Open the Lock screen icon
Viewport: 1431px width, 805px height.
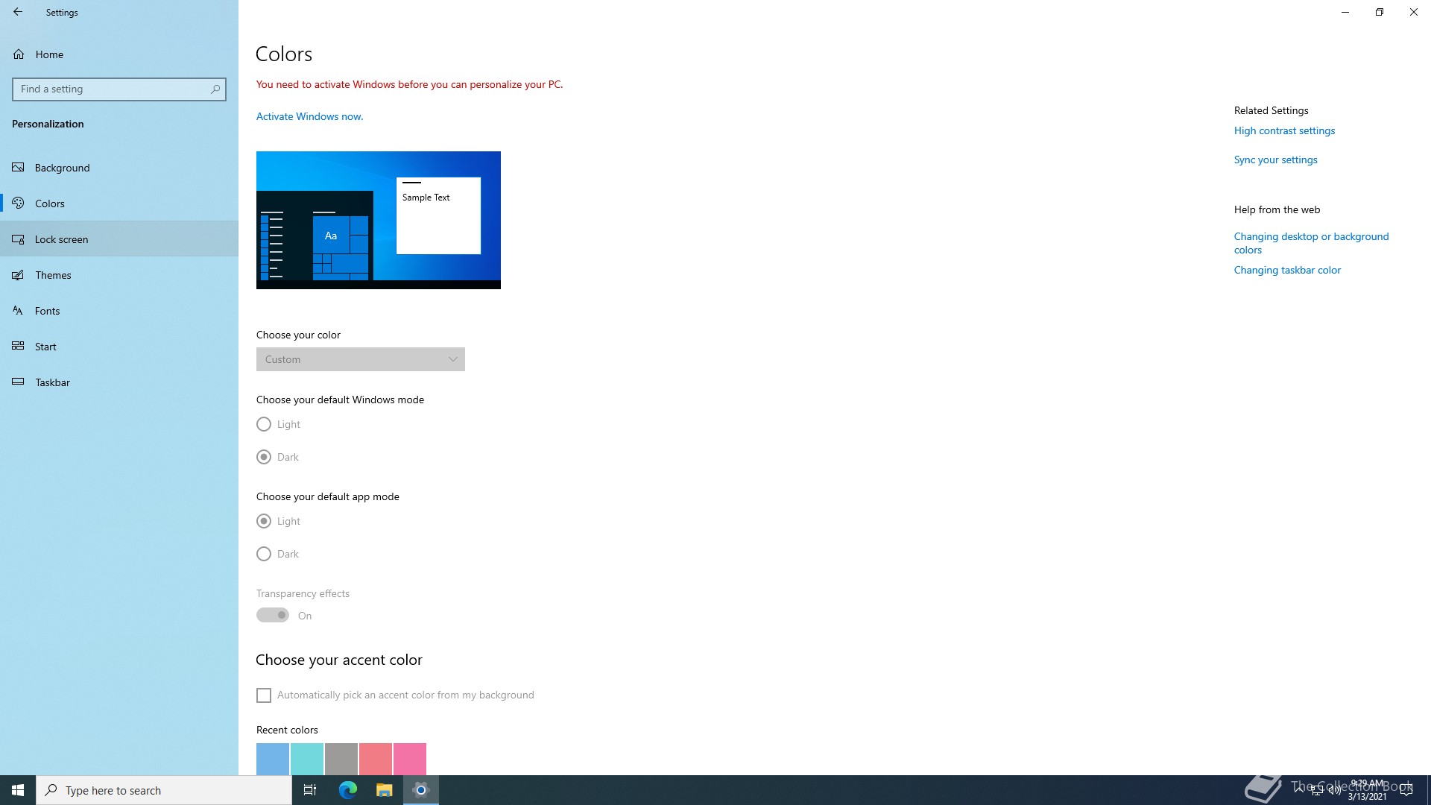tap(18, 239)
